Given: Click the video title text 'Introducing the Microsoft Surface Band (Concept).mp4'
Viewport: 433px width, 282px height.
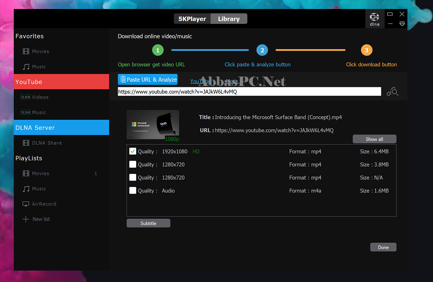Looking at the screenshot, I should [x=278, y=117].
